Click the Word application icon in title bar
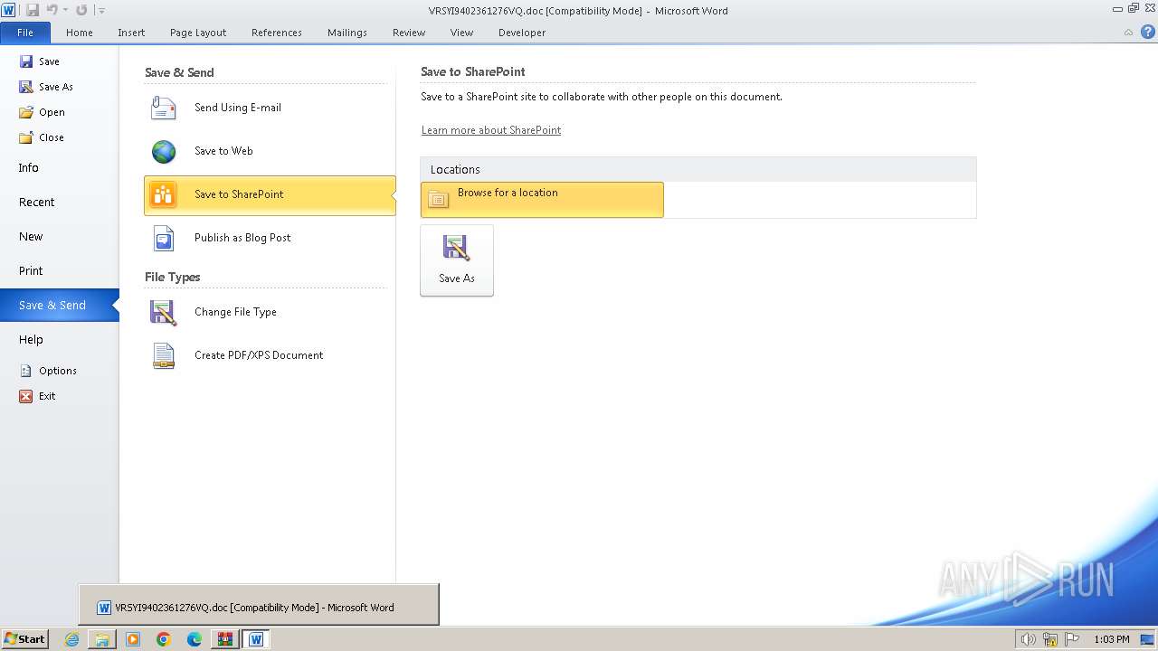Viewport: 1158px width, 651px height. point(8,10)
